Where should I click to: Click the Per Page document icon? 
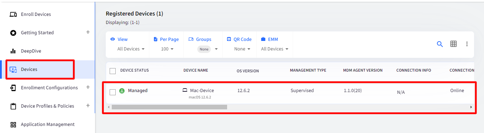point(155,39)
